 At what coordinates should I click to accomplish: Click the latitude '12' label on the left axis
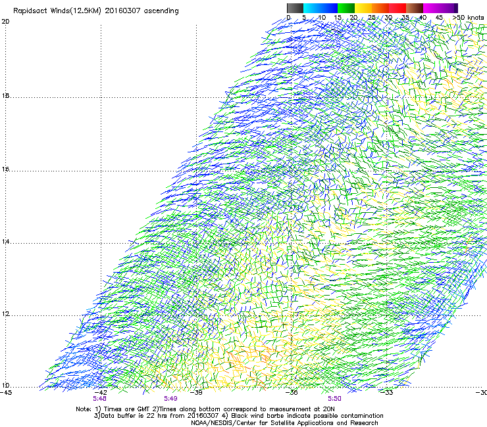[5, 314]
